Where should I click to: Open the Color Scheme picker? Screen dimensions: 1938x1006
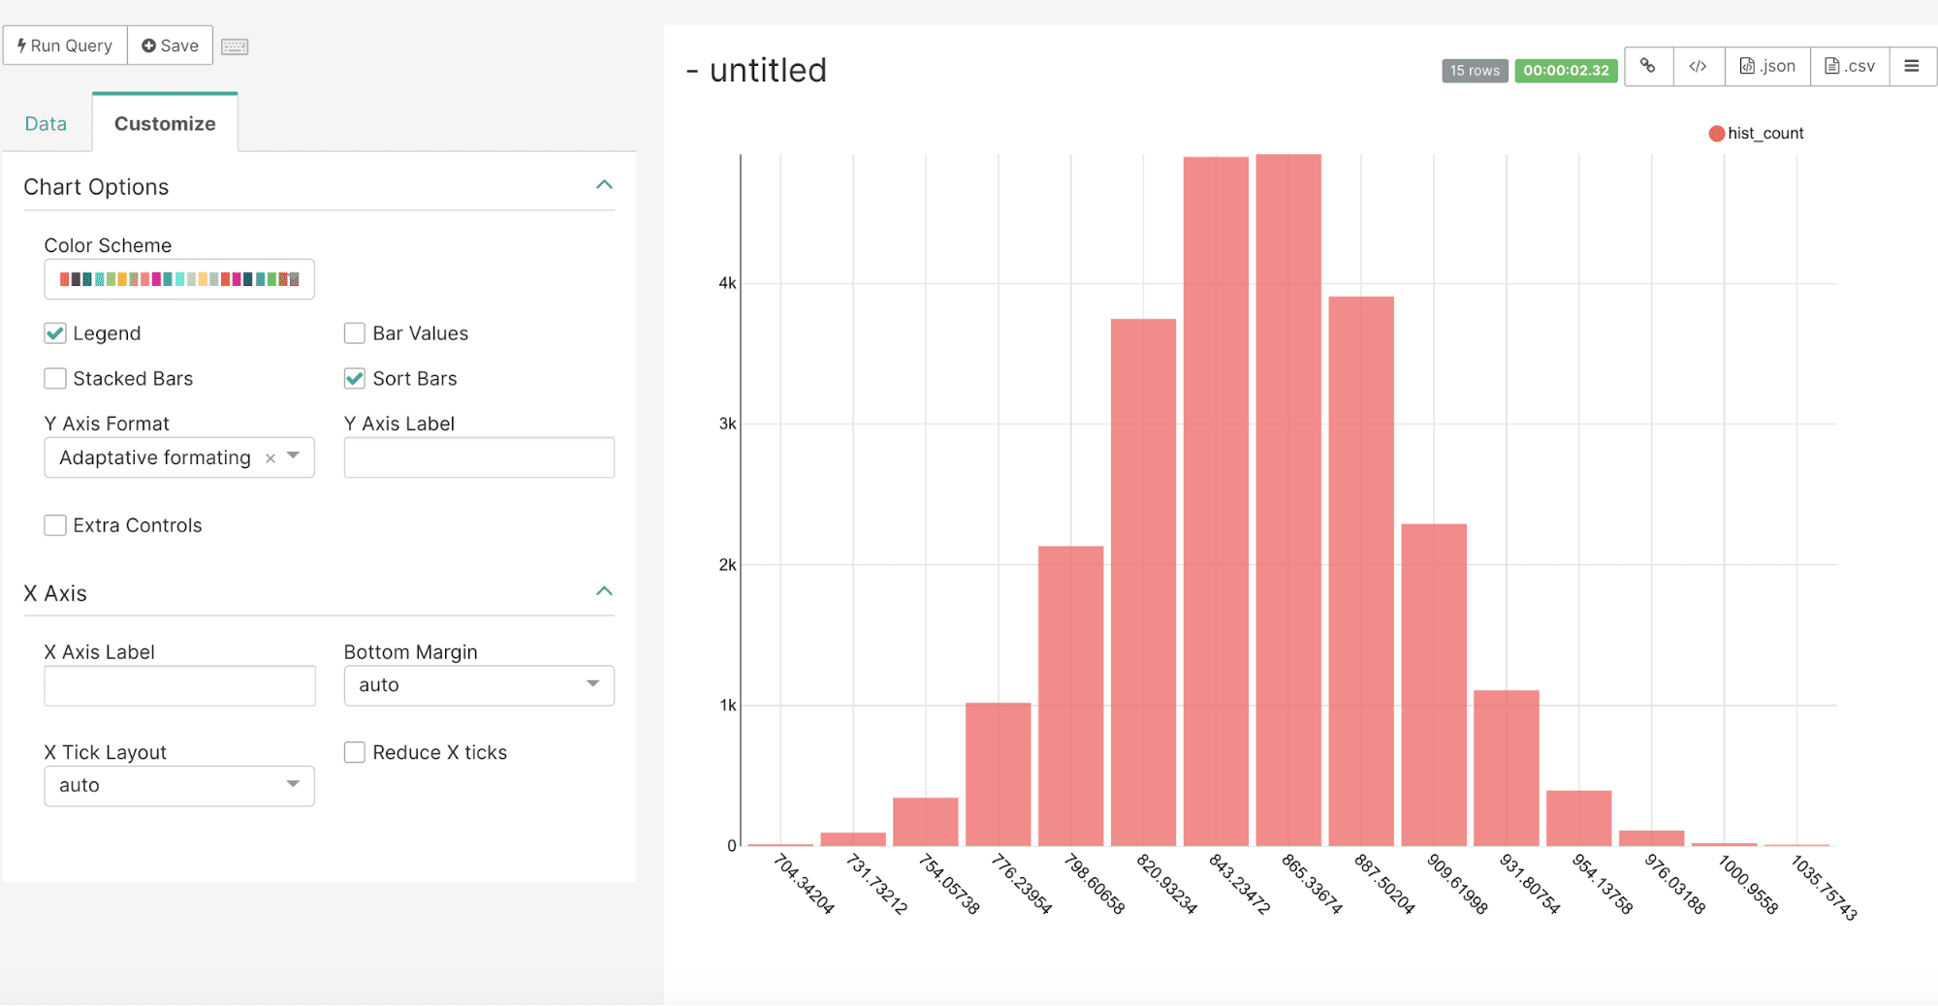[x=179, y=279]
